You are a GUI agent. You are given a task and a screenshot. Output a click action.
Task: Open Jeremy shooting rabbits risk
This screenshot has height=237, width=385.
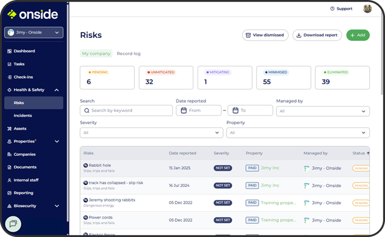111,200
